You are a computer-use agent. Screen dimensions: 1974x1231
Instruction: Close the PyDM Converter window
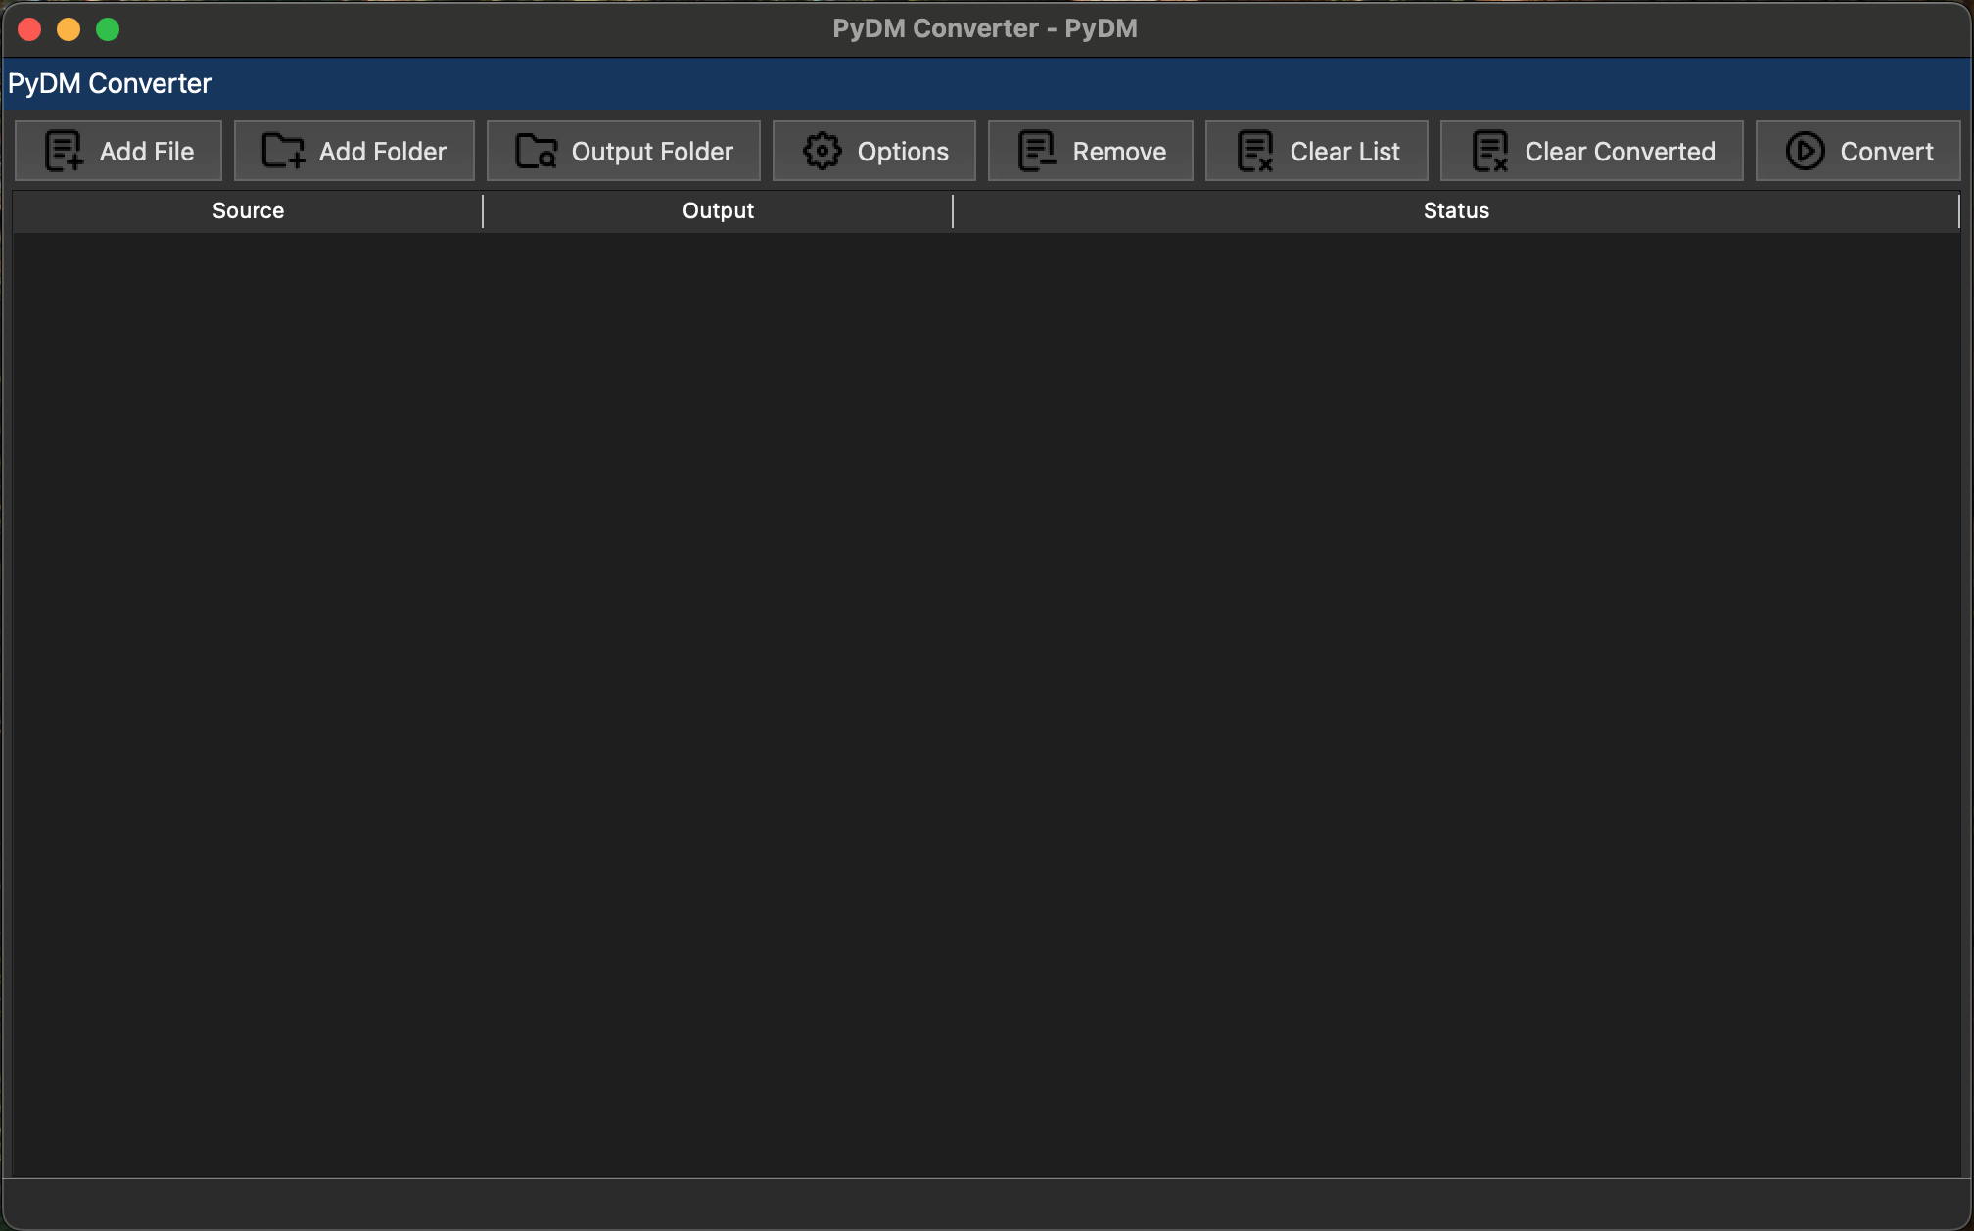point(29,29)
